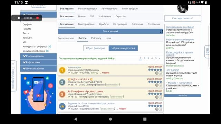The image size is (221, 124).
Task: Open the Меня выбрали tab
Action: tap(130, 9)
